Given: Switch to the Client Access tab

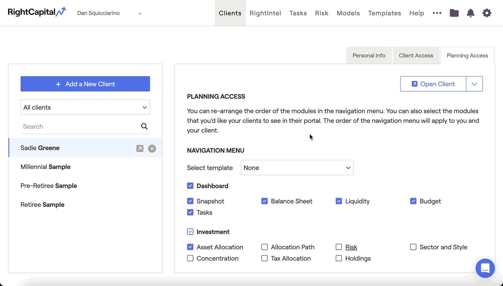Looking at the screenshot, I should pyautogui.click(x=416, y=55).
